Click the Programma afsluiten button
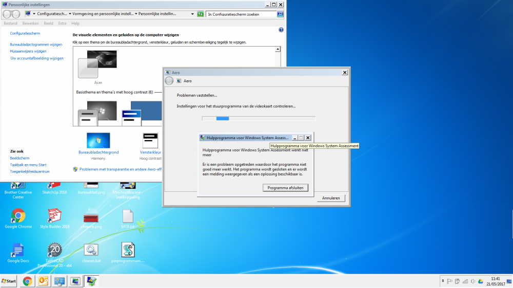The height and width of the screenshot is (288, 513). (x=286, y=188)
